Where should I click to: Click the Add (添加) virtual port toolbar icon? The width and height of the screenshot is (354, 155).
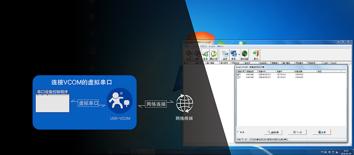pyautogui.click(x=188, y=55)
